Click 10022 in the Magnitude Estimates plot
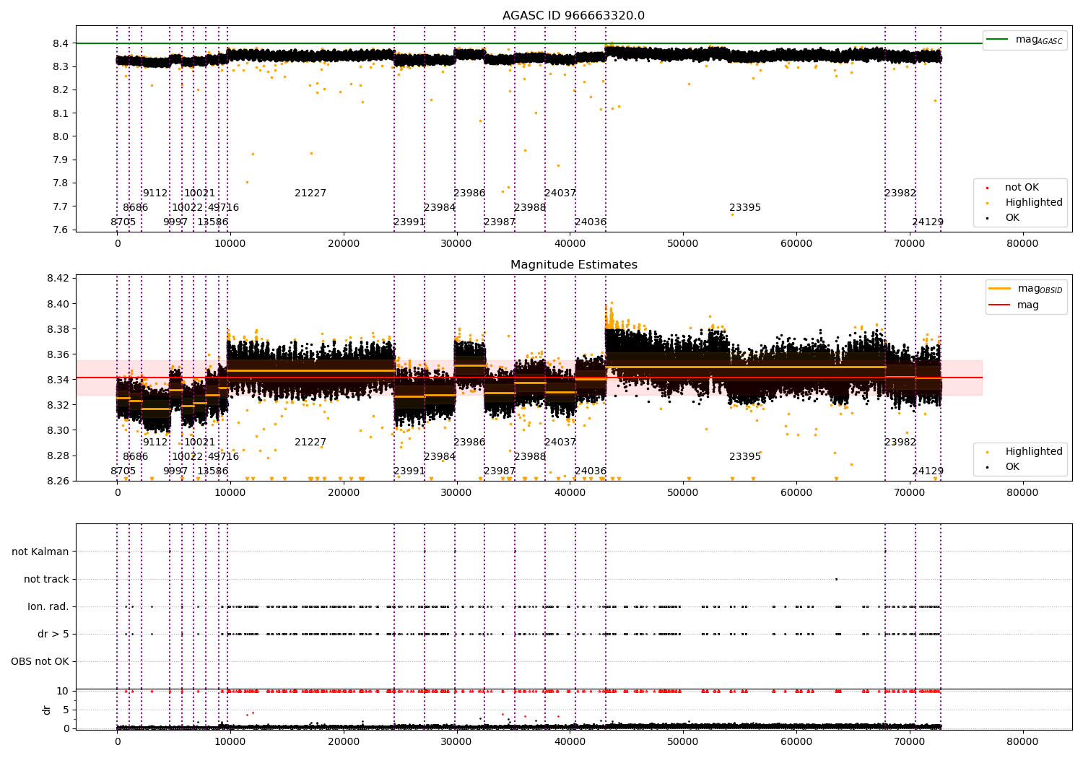This screenshot has height=758, width=1083. pyautogui.click(x=188, y=457)
